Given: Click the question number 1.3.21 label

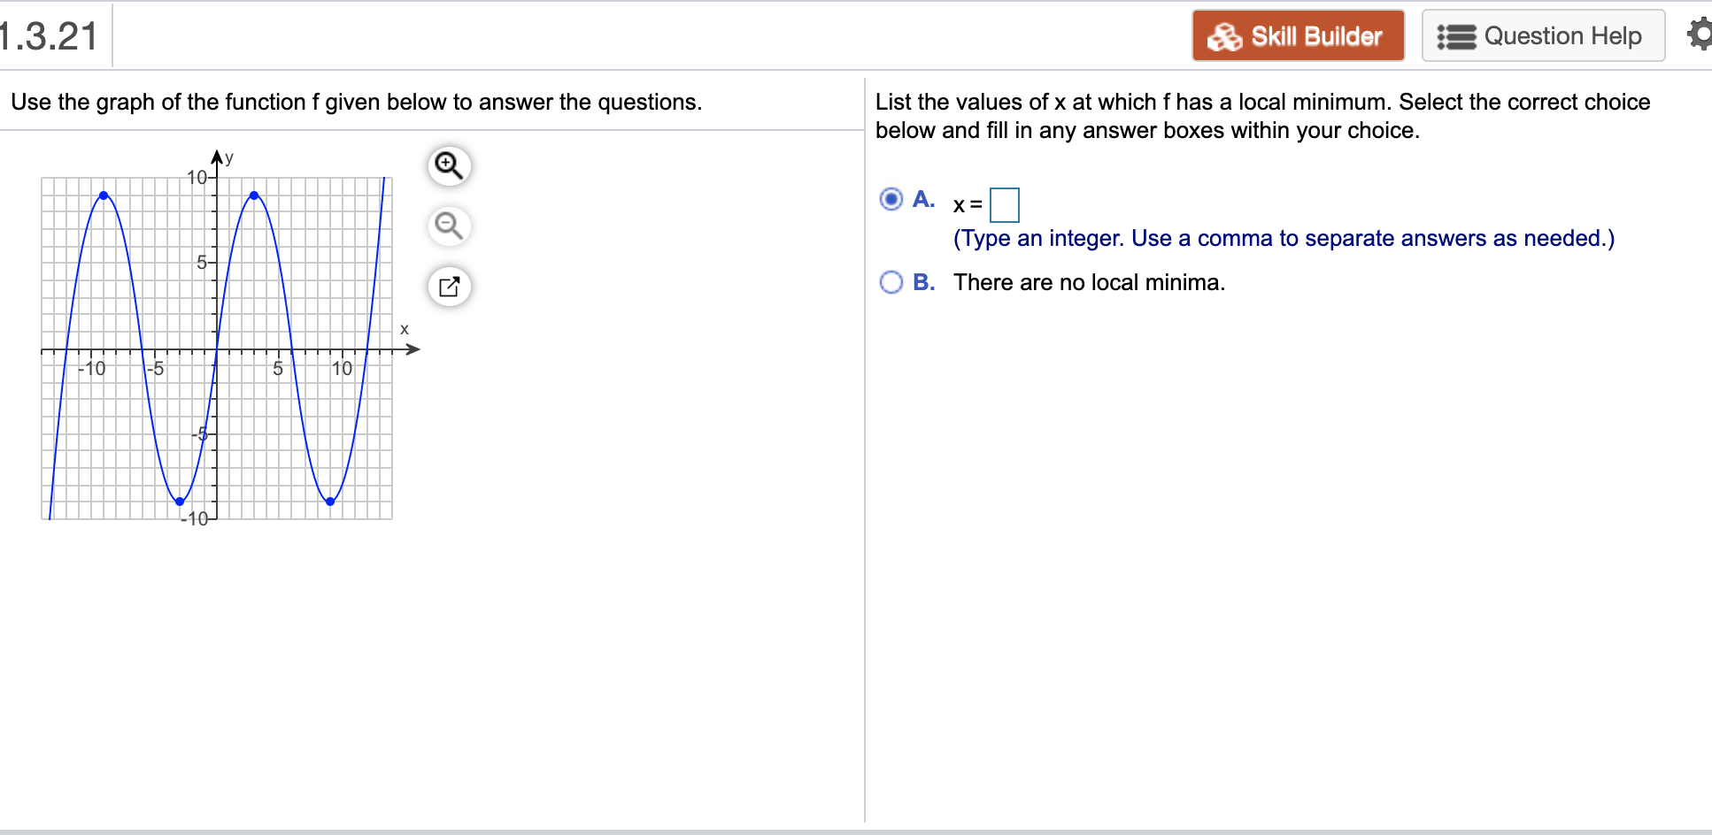Looking at the screenshot, I should tap(48, 34).
